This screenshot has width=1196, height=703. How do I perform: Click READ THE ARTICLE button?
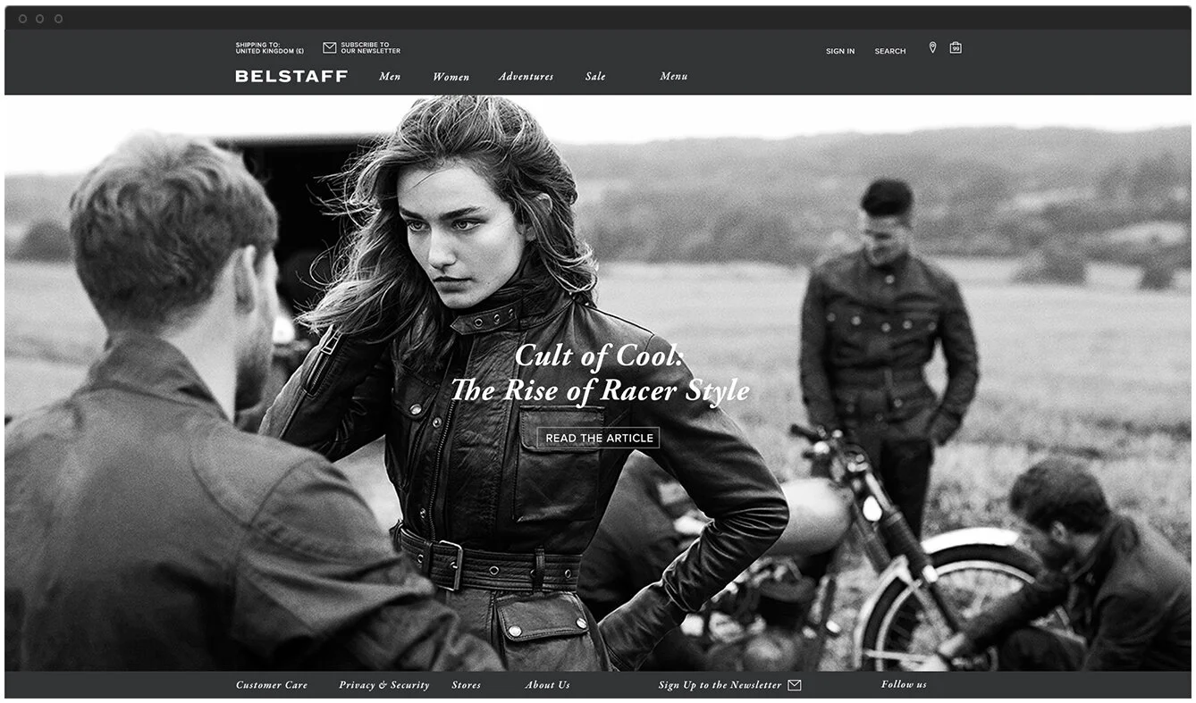tap(598, 438)
